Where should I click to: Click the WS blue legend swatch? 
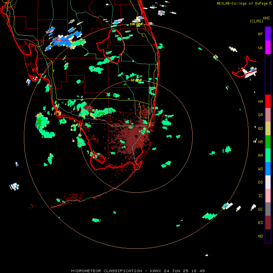coord(268,169)
